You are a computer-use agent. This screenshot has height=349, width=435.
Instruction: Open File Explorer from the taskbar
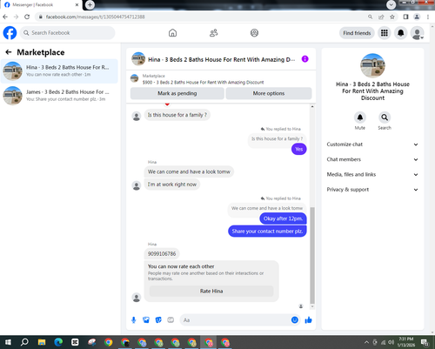[42, 342]
